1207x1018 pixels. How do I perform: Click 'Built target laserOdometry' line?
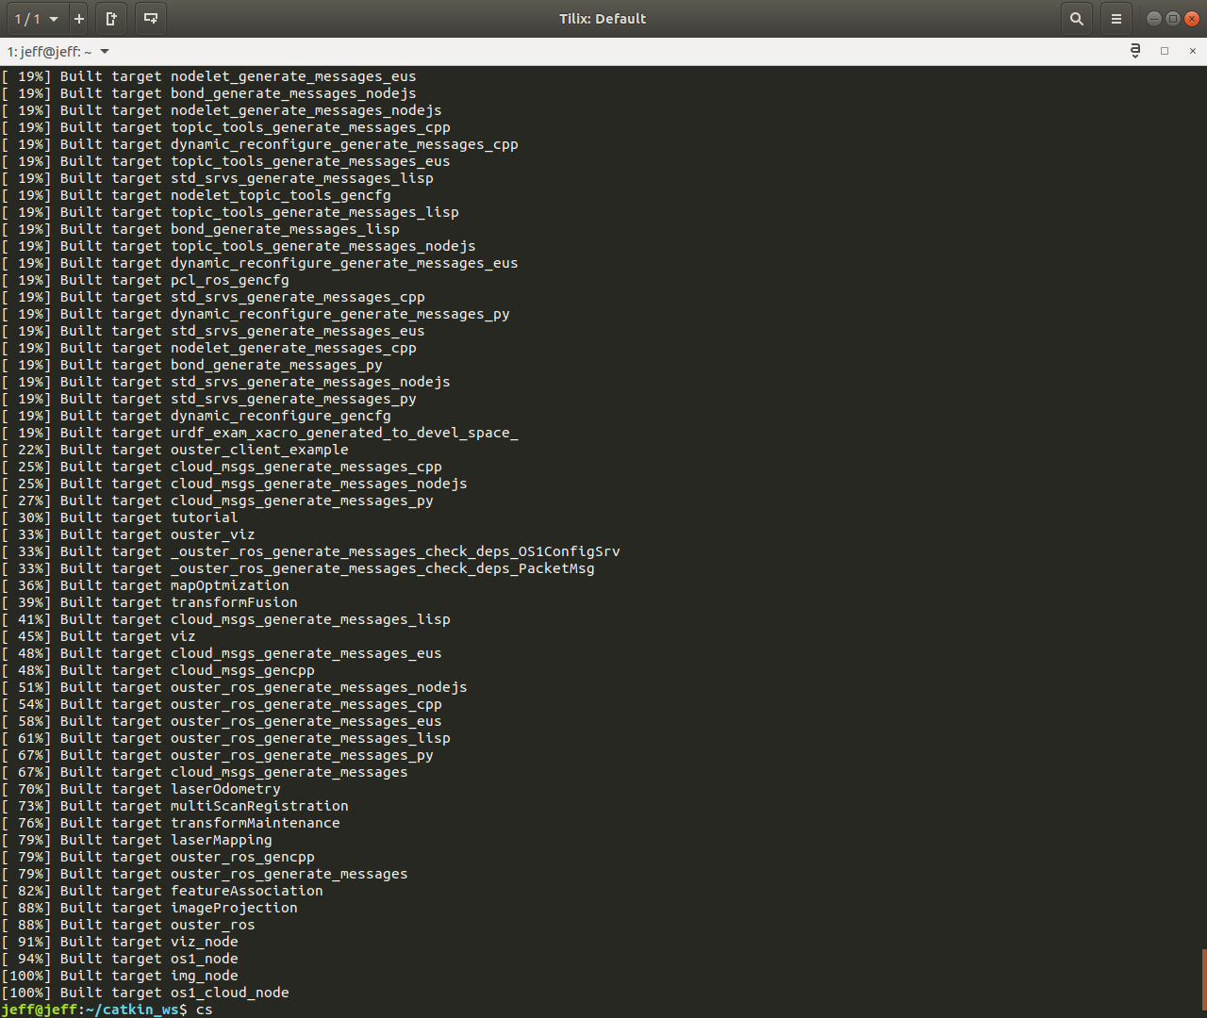pos(141,789)
